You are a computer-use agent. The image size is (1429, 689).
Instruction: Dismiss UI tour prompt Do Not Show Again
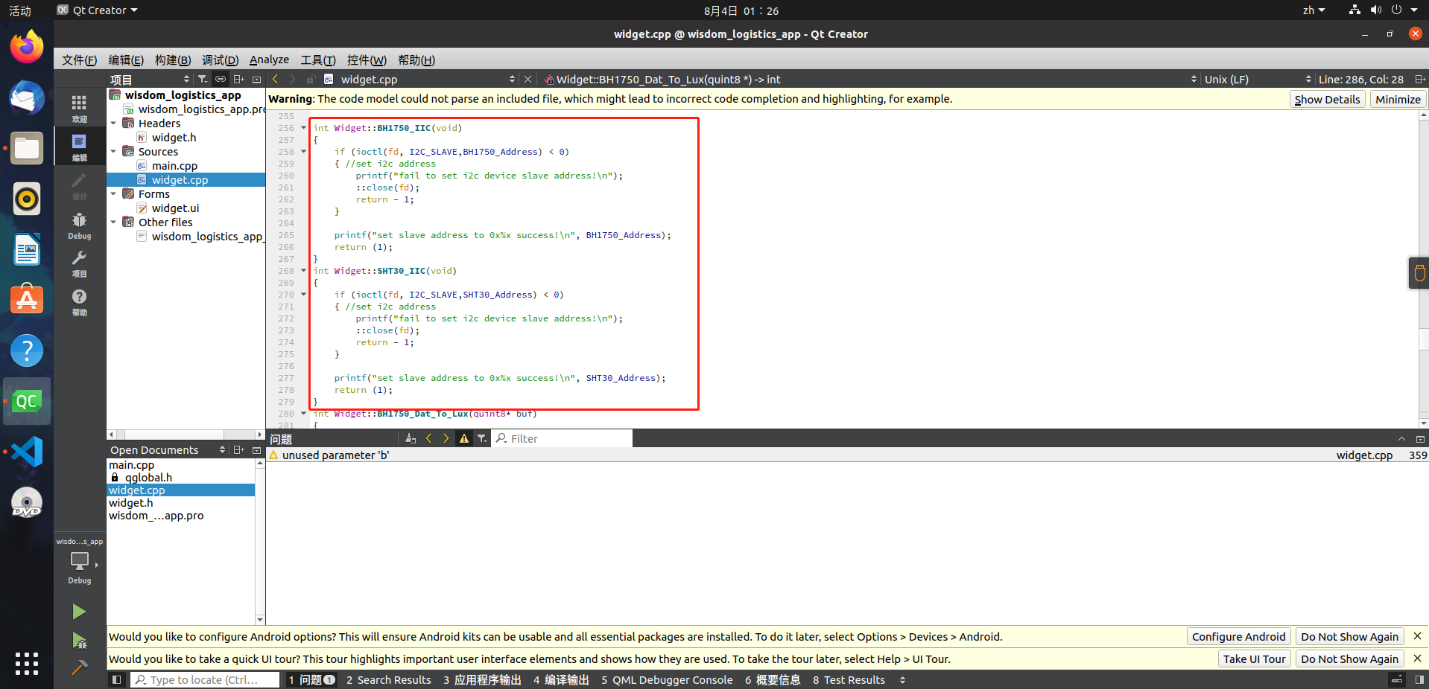1349,658
